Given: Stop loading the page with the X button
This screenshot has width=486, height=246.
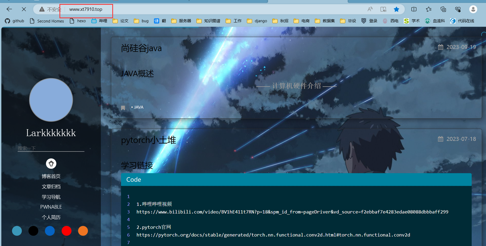Looking at the screenshot, I should pos(24,9).
